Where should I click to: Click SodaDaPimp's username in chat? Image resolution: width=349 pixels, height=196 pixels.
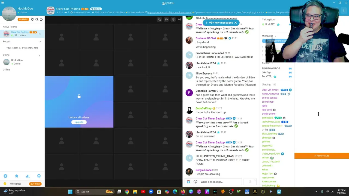203,108
